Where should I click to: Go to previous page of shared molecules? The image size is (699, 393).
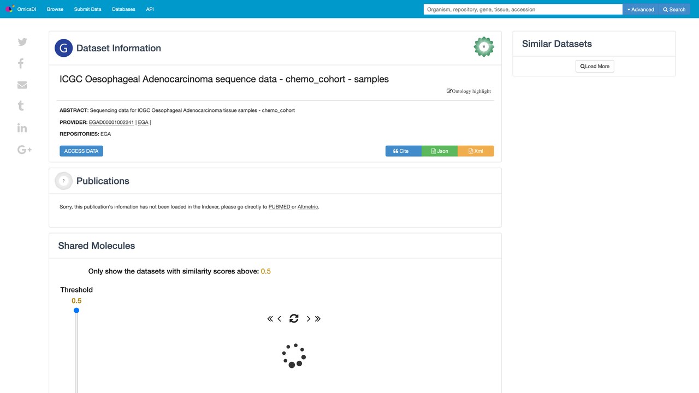[280, 319]
